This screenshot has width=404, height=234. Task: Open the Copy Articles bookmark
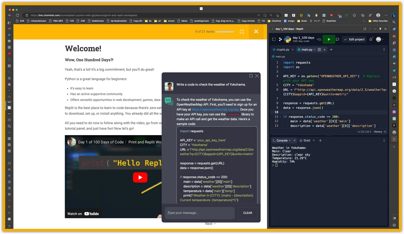tap(246, 21)
